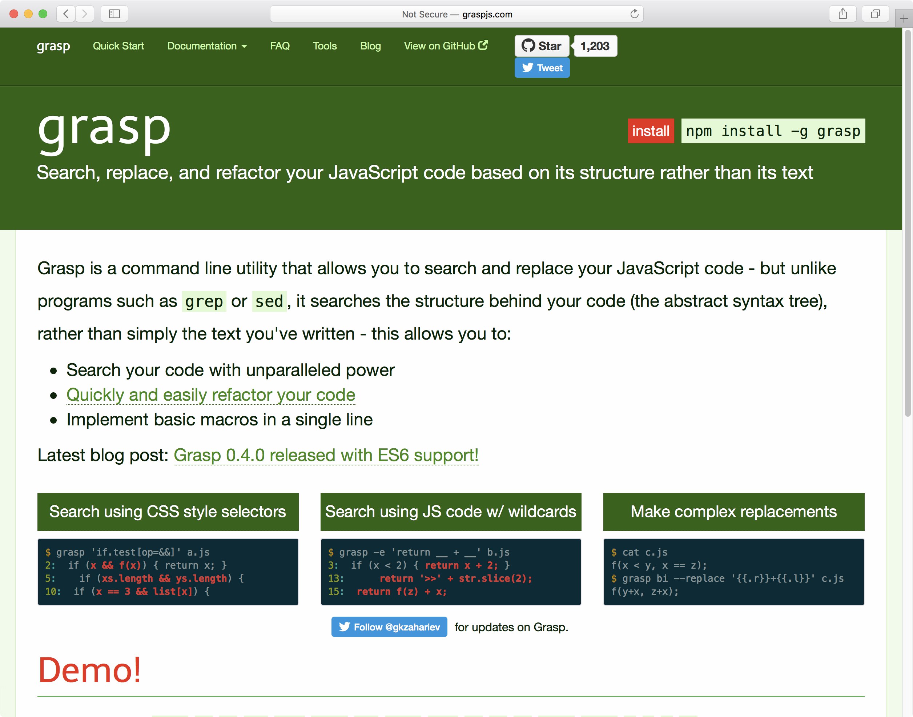Click 'Search your code with unparalleled power' item
The image size is (913, 717).
230,370
